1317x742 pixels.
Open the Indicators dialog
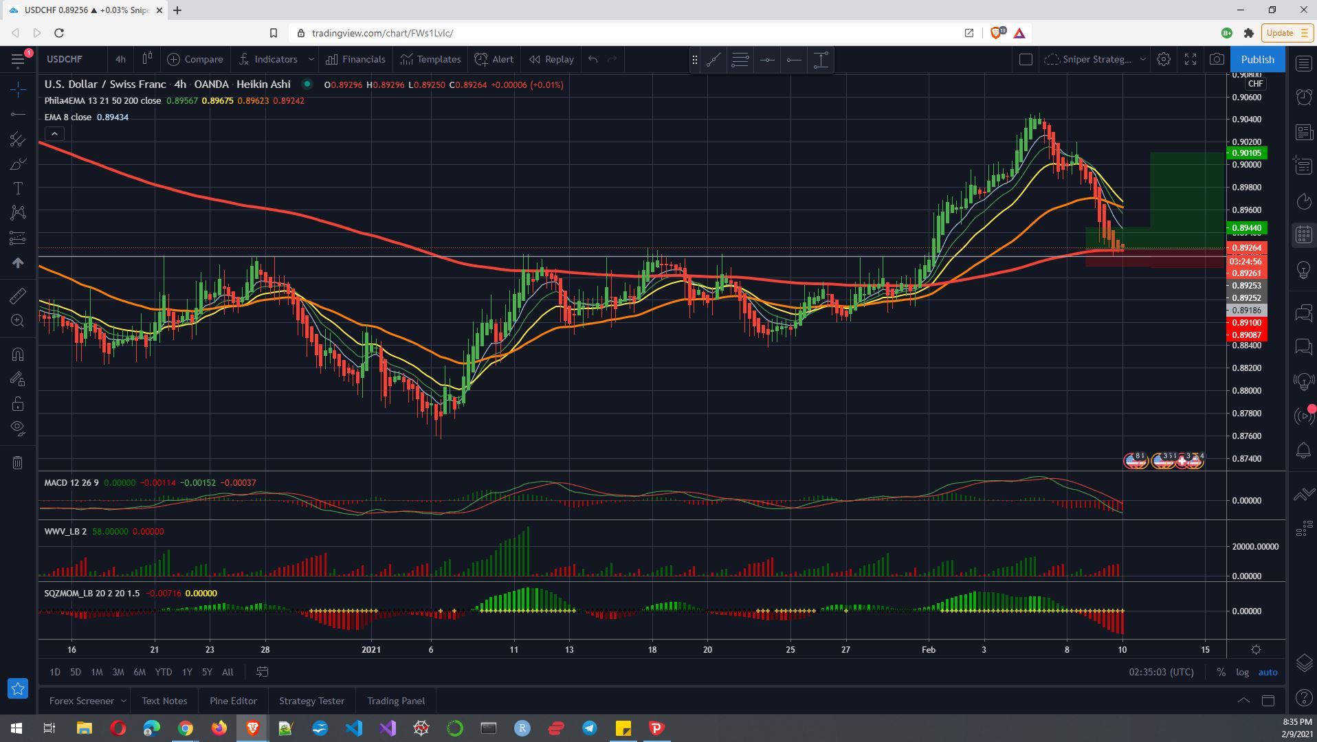click(x=268, y=59)
